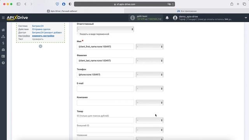Click the demo_apix-drive account name
Image resolution: width=249 pixels, height=140 pixels.
tap(188, 16)
